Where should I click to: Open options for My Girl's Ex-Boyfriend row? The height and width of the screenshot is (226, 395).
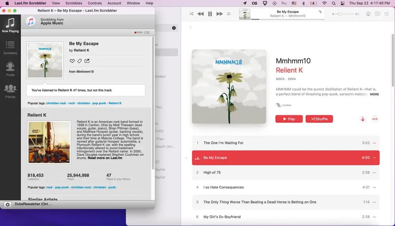point(374,217)
